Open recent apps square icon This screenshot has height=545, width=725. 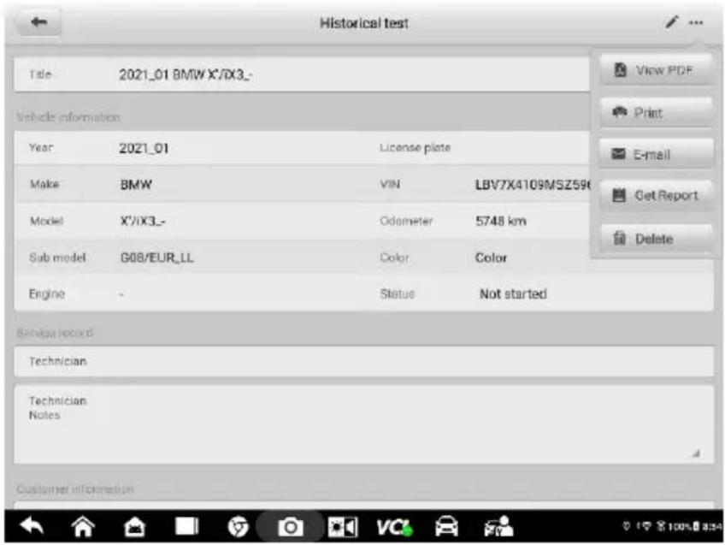[186, 526]
